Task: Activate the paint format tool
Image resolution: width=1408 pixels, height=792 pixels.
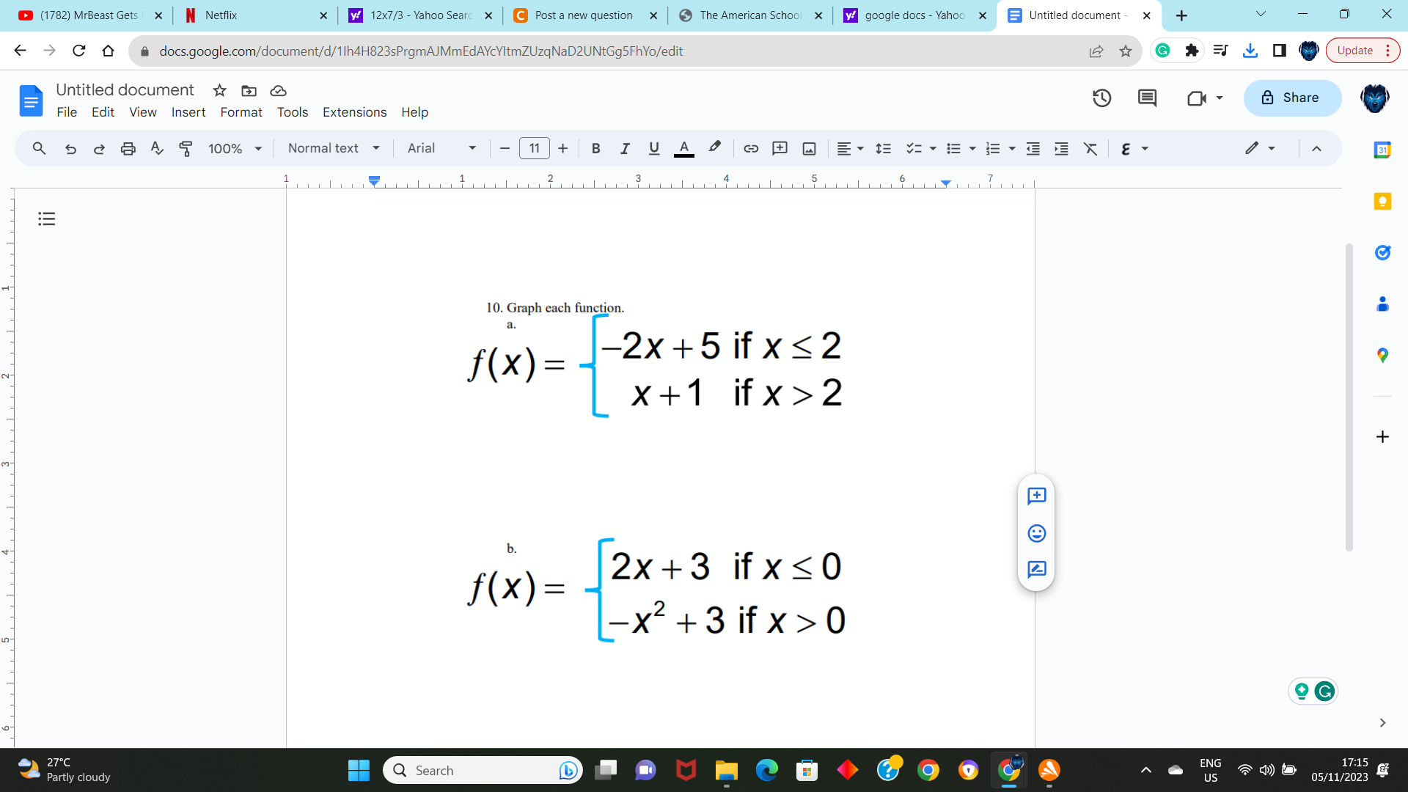Action: pyautogui.click(x=186, y=149)
